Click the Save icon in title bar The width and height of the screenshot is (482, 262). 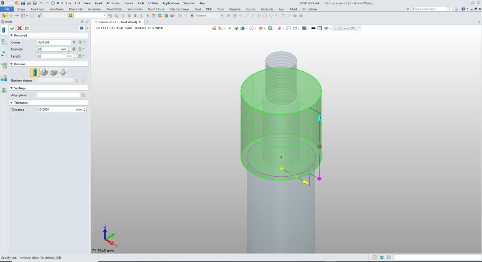coord(22,3)
